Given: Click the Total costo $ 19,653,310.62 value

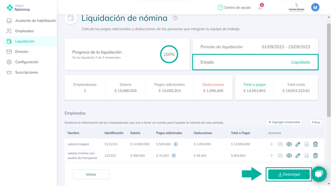Looking at the screenshot, I should [296, 91].
